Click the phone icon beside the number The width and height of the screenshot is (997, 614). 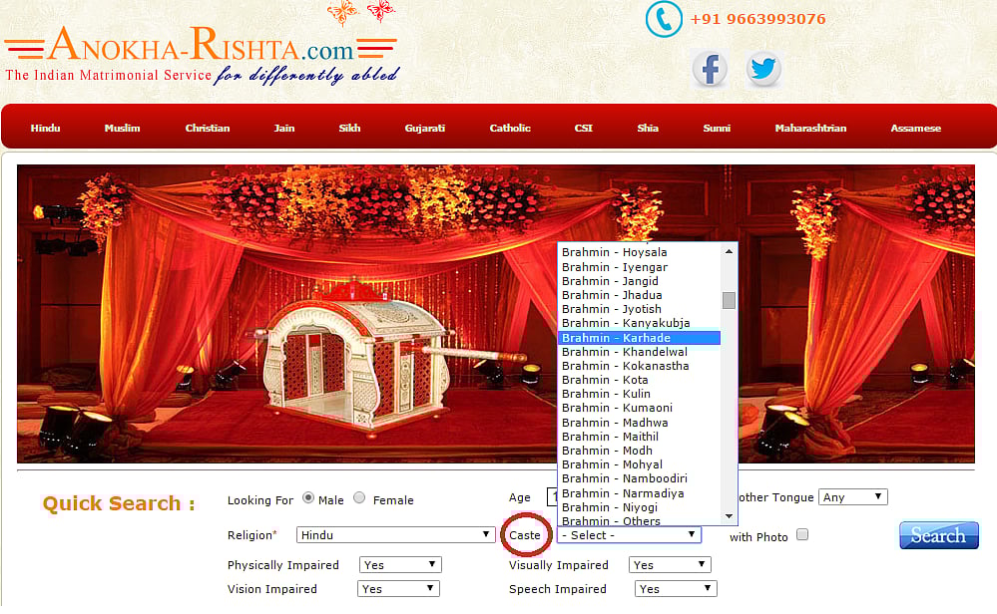[664, 19]
